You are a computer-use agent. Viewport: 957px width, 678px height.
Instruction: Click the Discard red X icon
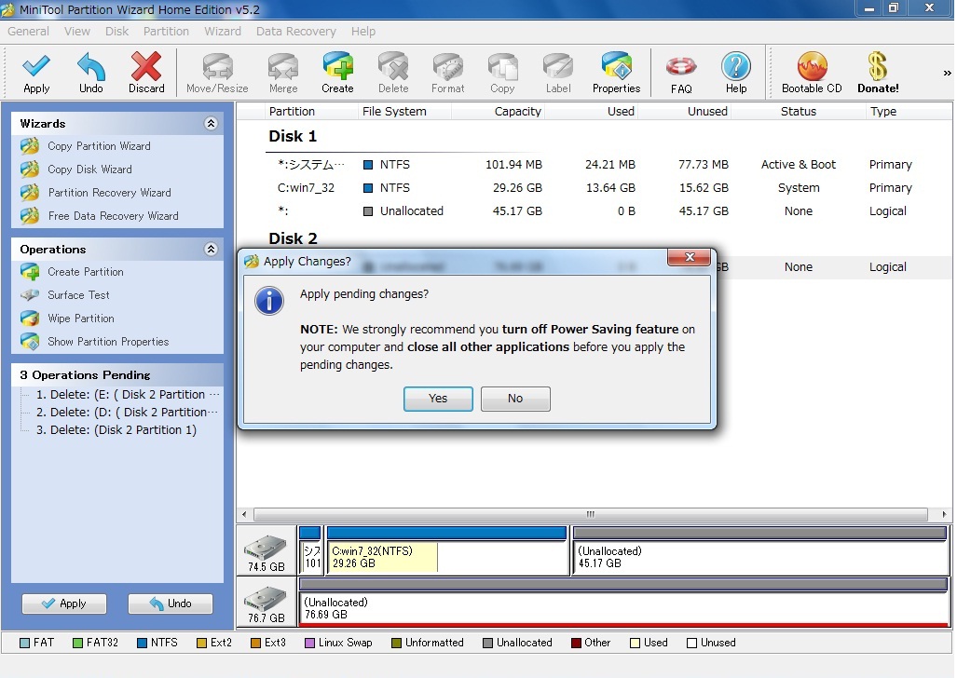pyautogui.click(x=146, y=73)
